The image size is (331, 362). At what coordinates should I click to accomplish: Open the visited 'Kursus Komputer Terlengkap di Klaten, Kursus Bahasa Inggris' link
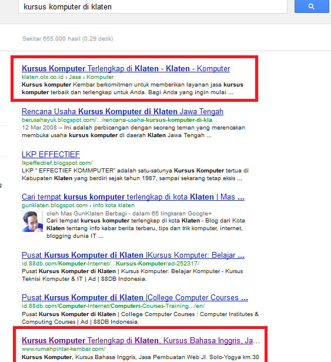[x=141, y=341]
